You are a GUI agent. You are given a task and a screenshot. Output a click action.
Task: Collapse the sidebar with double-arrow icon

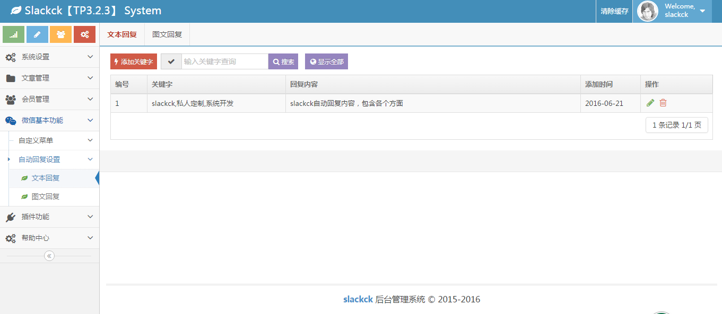(x=49, y=256)
